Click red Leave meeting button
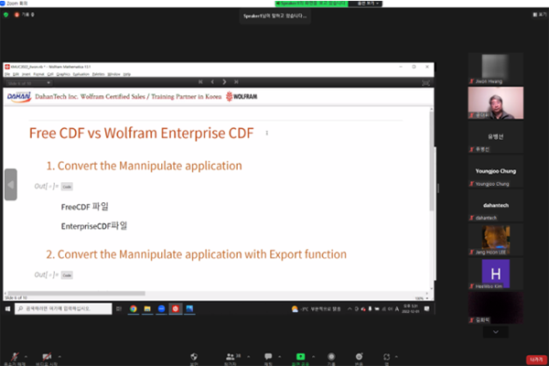 (536, 360)
